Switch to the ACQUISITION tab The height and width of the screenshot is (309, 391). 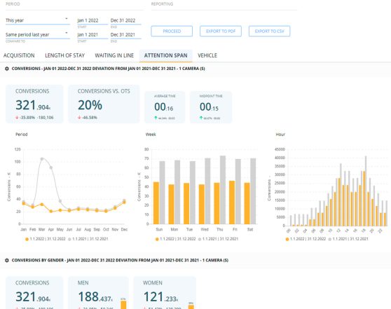click(x=19, y=55)
